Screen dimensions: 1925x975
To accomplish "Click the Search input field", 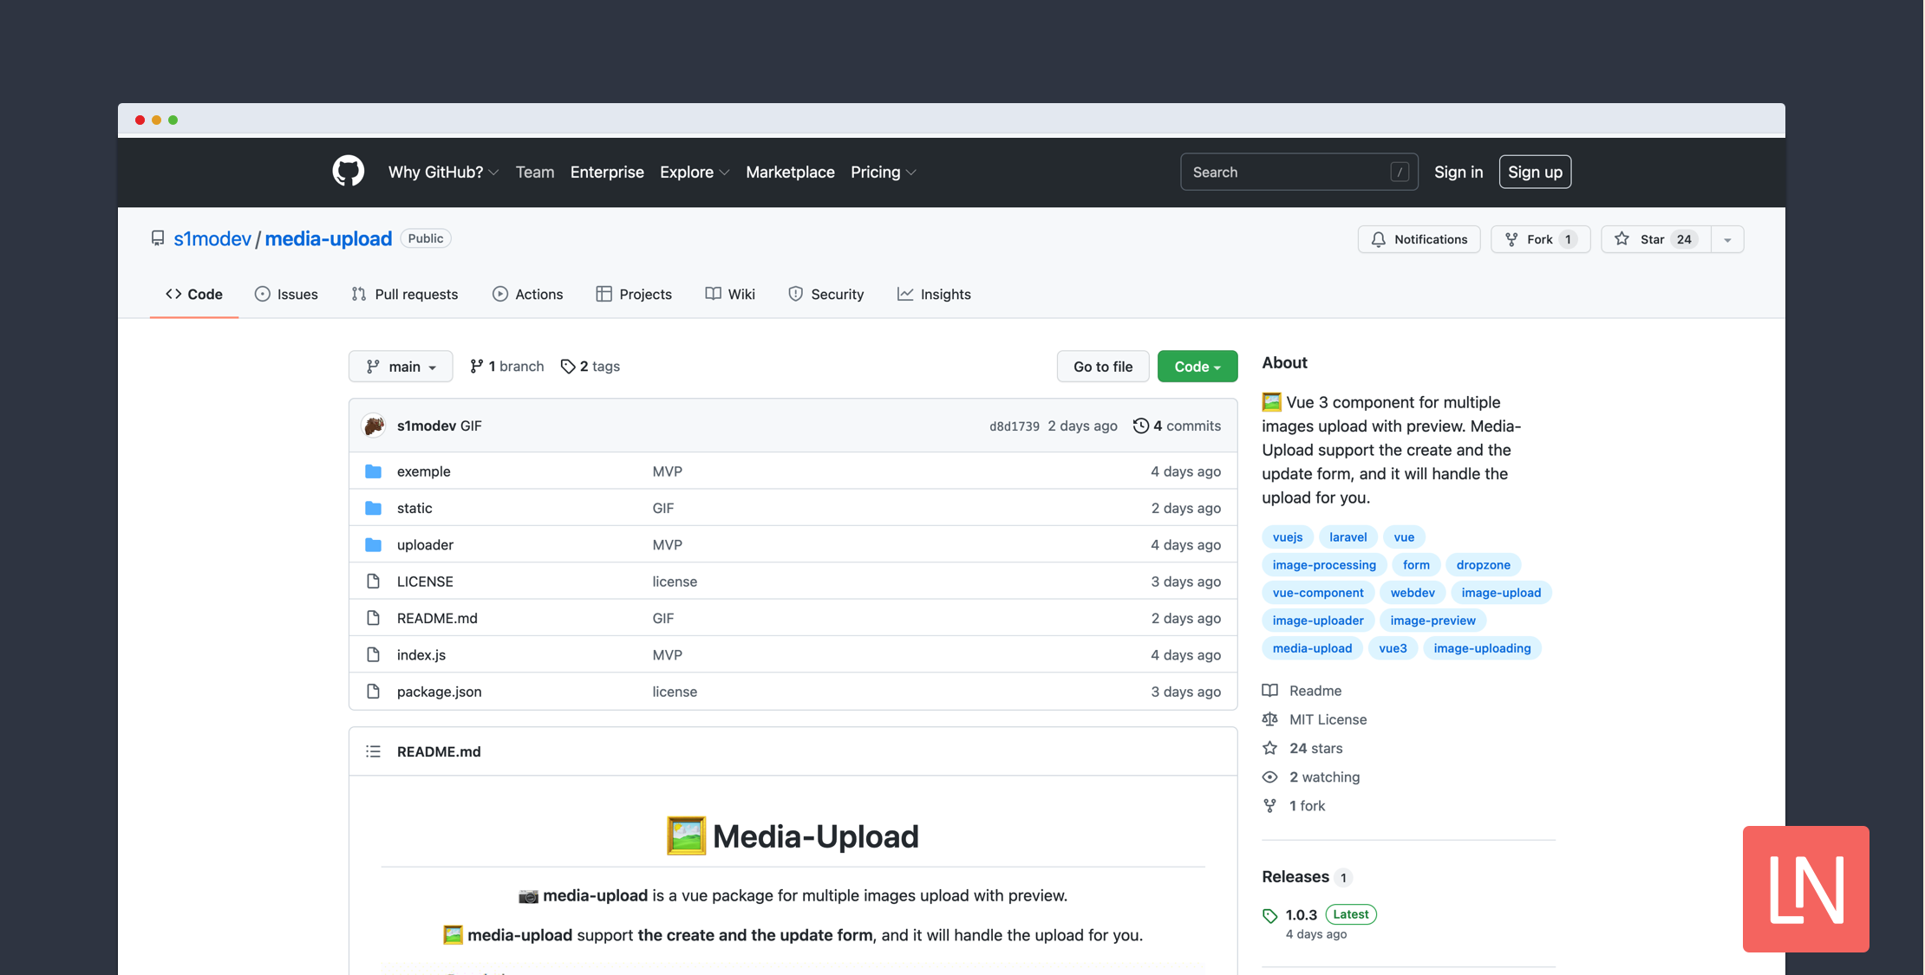I will click(x=1298, y=171).
